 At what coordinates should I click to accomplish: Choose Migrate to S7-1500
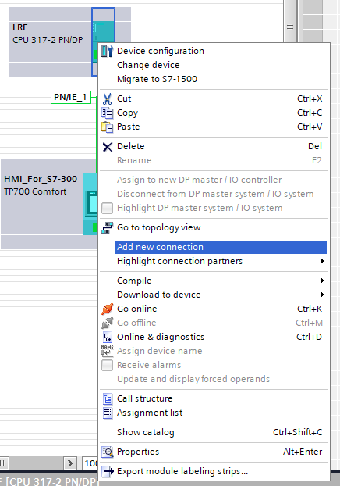[157, 79]
